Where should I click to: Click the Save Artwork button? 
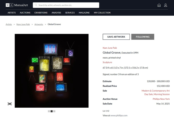[116, 37]
